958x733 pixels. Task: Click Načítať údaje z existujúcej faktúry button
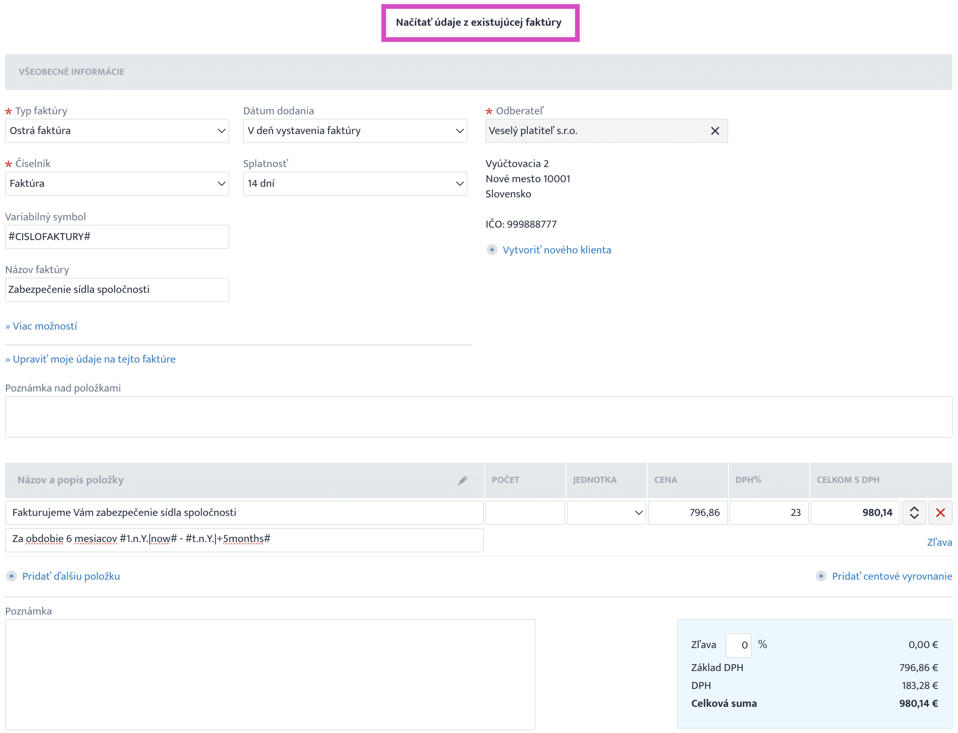click(480, 22)
